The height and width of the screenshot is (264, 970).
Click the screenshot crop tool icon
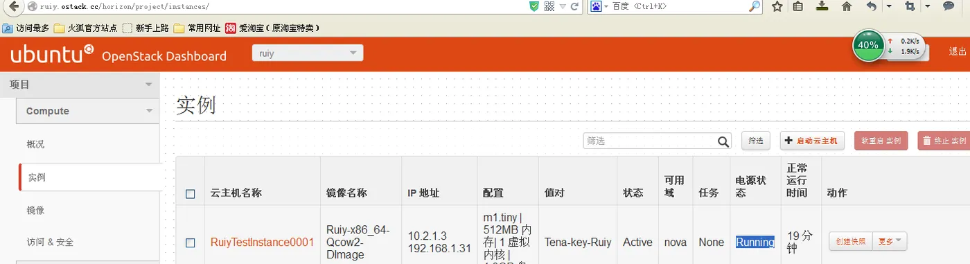click(910, 6)
